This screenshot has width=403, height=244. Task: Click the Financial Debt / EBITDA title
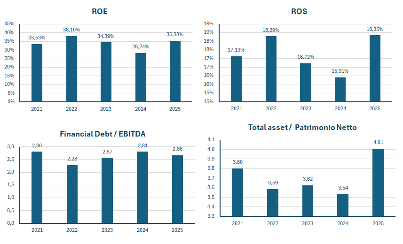tap(103, 134)
